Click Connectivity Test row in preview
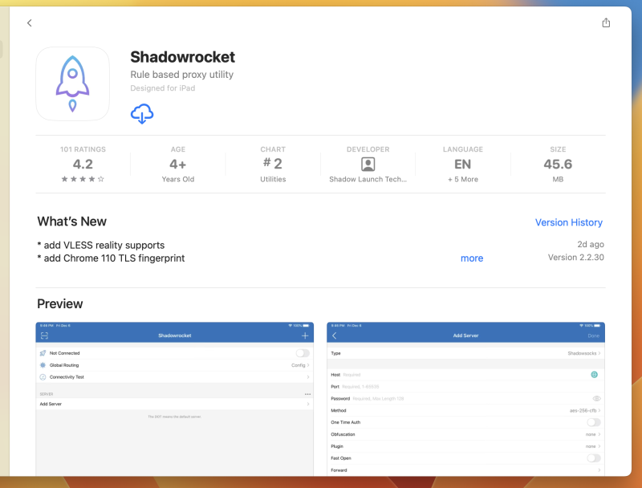The image size is (642, 488). click(175, 377)
